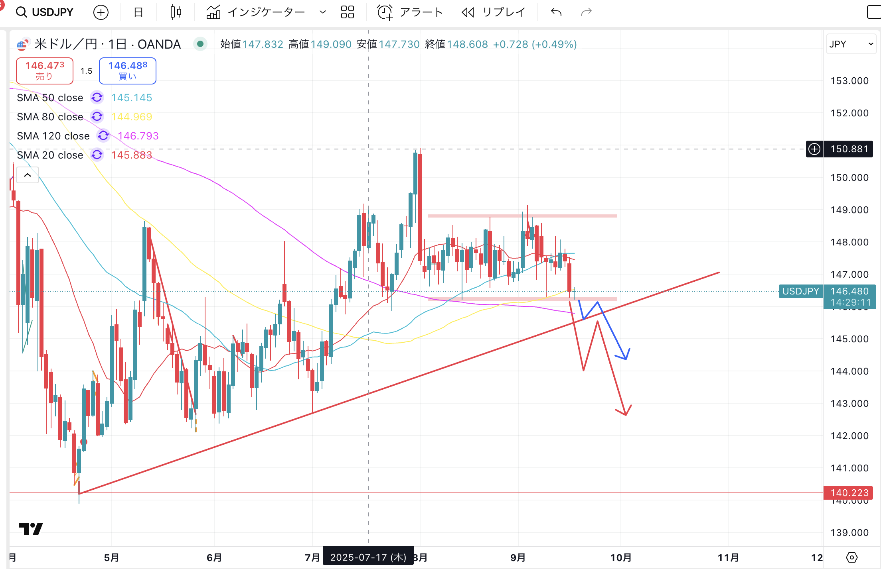Open the インジケーター indicators dialog
This screenshot has height=569, width=881.
255,12
